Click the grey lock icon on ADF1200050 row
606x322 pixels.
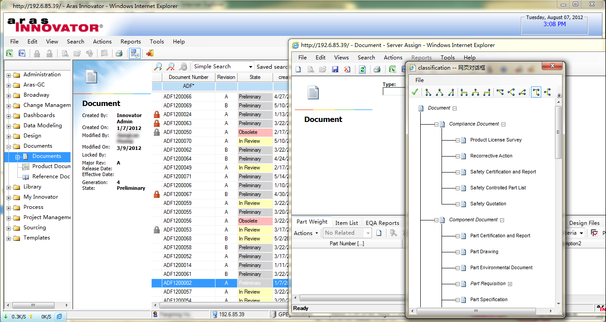coord(156,132)
